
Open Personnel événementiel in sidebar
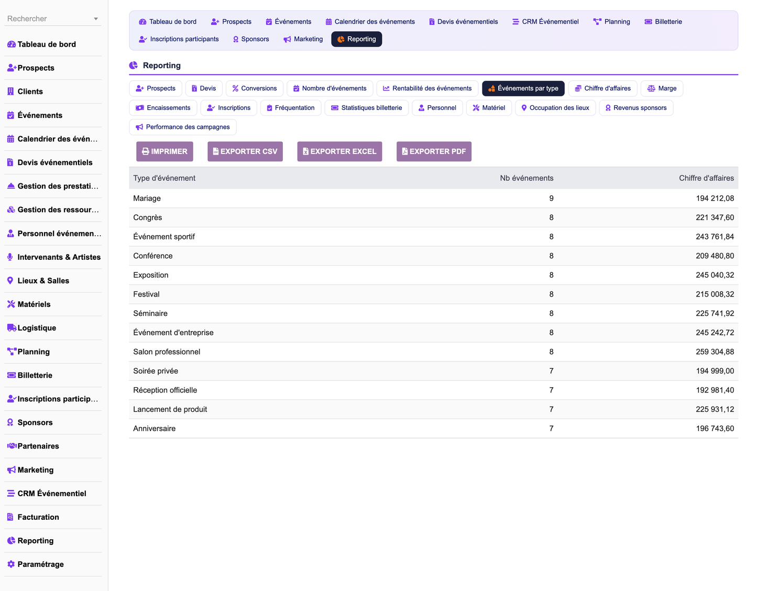[53, 234]
